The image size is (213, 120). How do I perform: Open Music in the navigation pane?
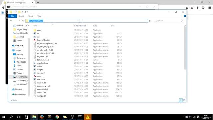(x=19, y=66)
